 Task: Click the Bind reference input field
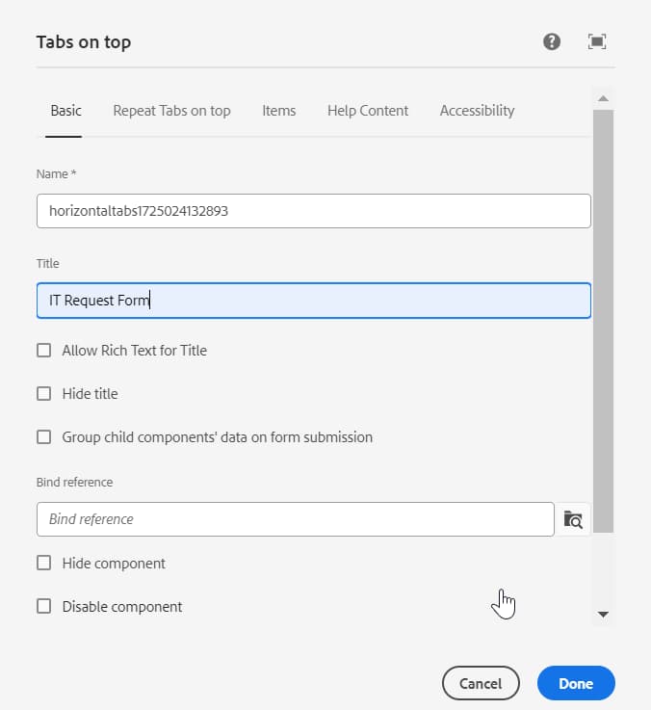295,519
